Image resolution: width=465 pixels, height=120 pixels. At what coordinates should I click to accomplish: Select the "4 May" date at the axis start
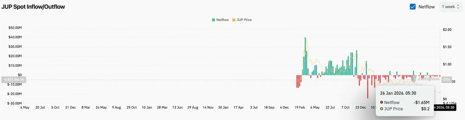(24, 107)
